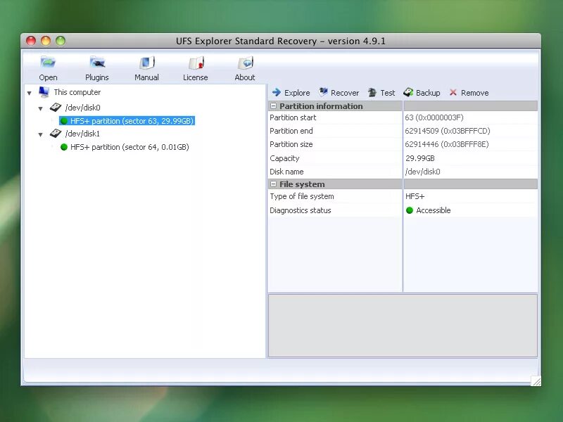Open the Plugins toolbar icon

point(97,63)
